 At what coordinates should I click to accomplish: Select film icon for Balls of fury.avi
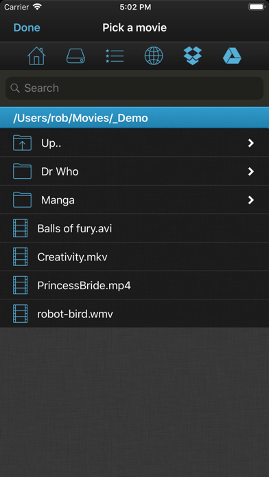[x=21, y=228]
